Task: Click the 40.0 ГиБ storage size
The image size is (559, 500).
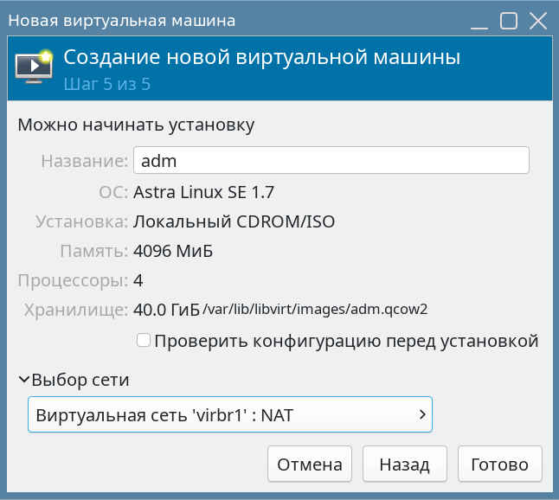Action: pyautogui.click(x=166, y=311)
